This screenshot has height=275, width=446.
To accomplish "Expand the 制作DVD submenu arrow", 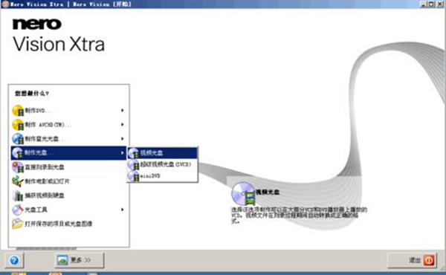I will pos(123,110).
